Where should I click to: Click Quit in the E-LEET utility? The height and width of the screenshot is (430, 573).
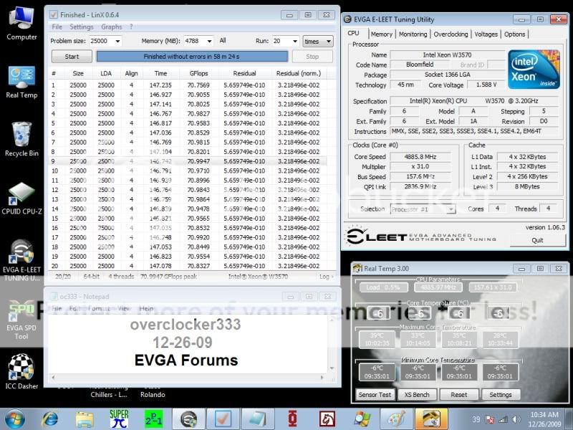point(536,240)
